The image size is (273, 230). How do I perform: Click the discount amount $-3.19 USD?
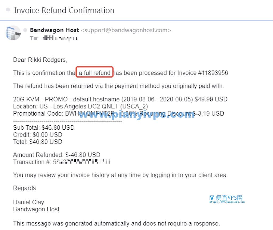pyautogui.click(x=208, y=113)
